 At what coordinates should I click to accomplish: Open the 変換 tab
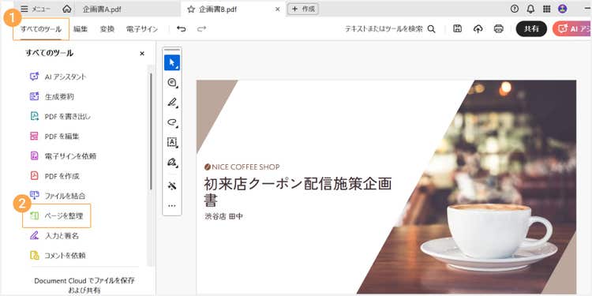(x=107, y=29)
